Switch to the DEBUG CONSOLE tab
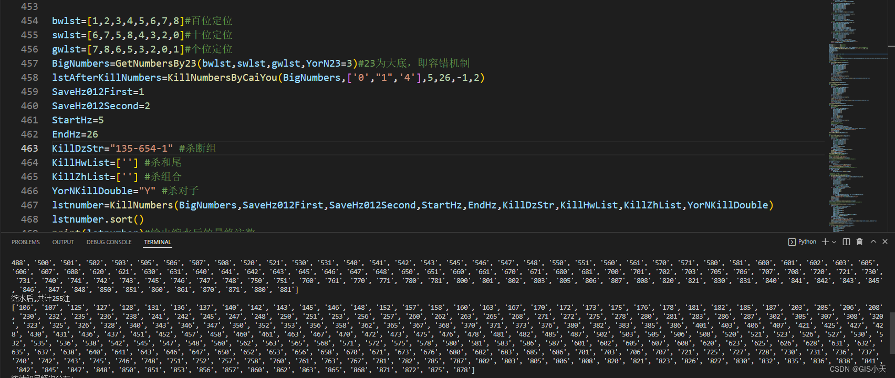 click(109, 242)
